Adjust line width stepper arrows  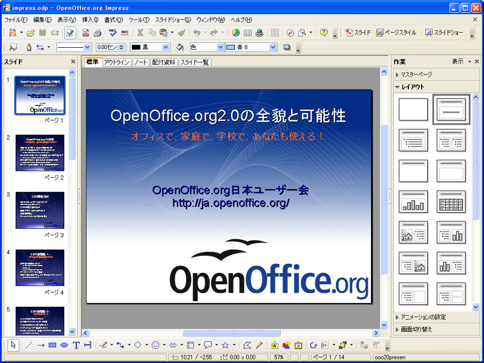pyautogui.click(x=122, y=47)
